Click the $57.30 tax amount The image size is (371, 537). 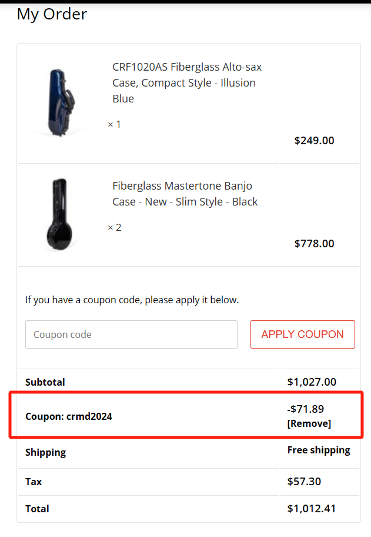pos(304,482)
